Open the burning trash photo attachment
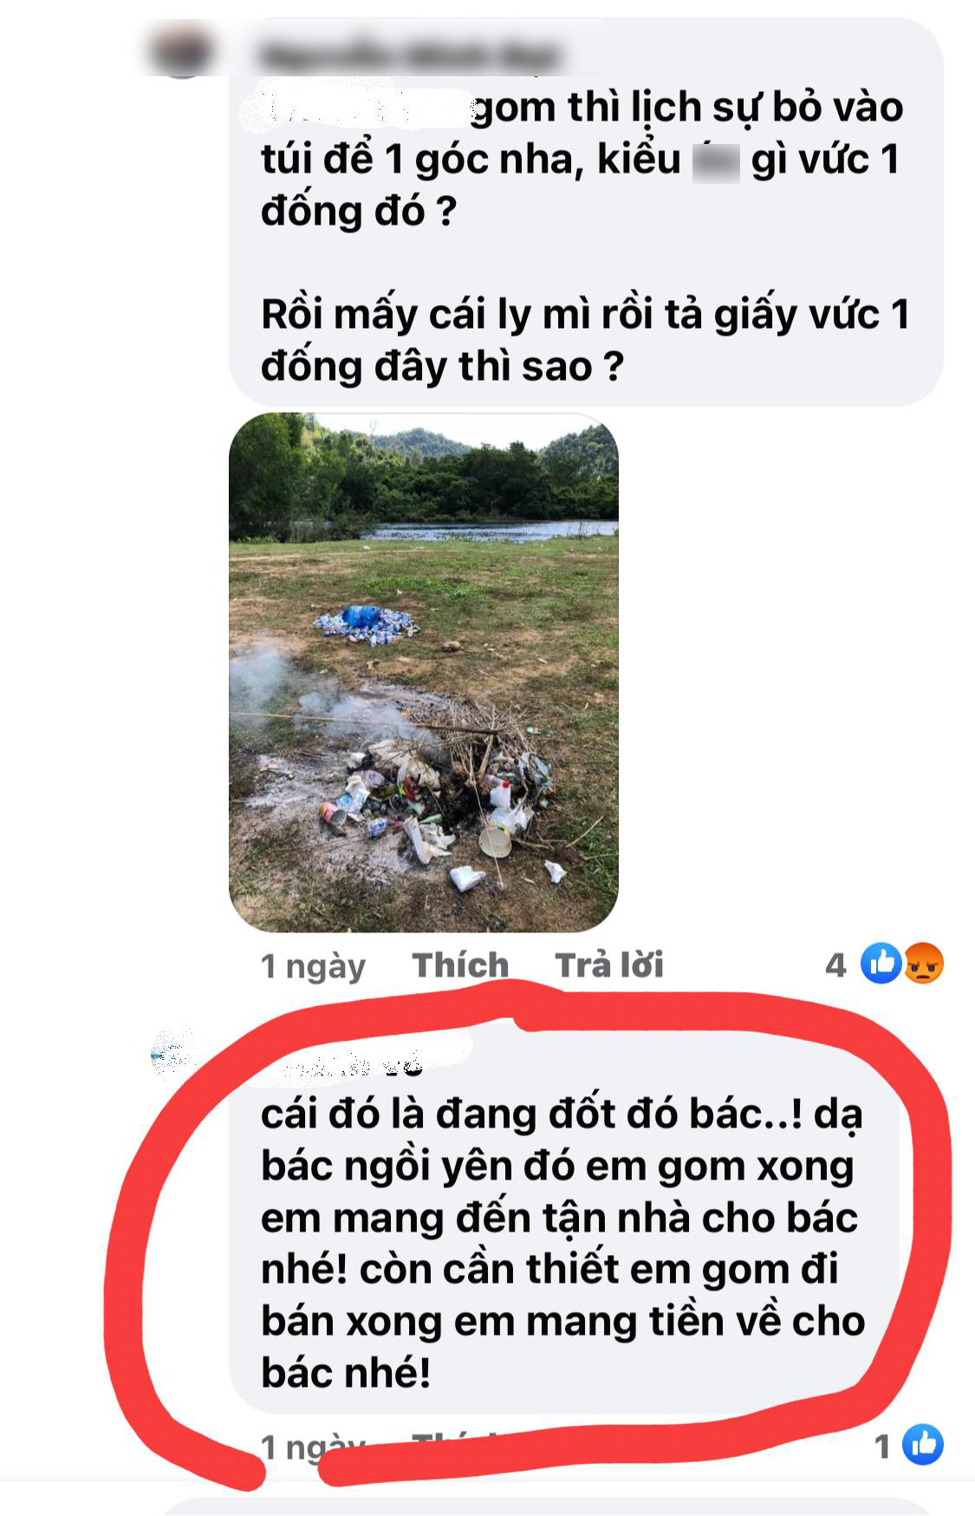Screen dimensions: 975x1516 point(423,672)
